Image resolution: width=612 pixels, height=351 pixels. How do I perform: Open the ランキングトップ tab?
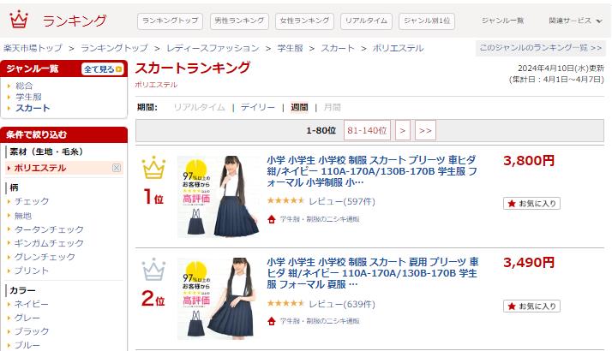pos(171,21)
